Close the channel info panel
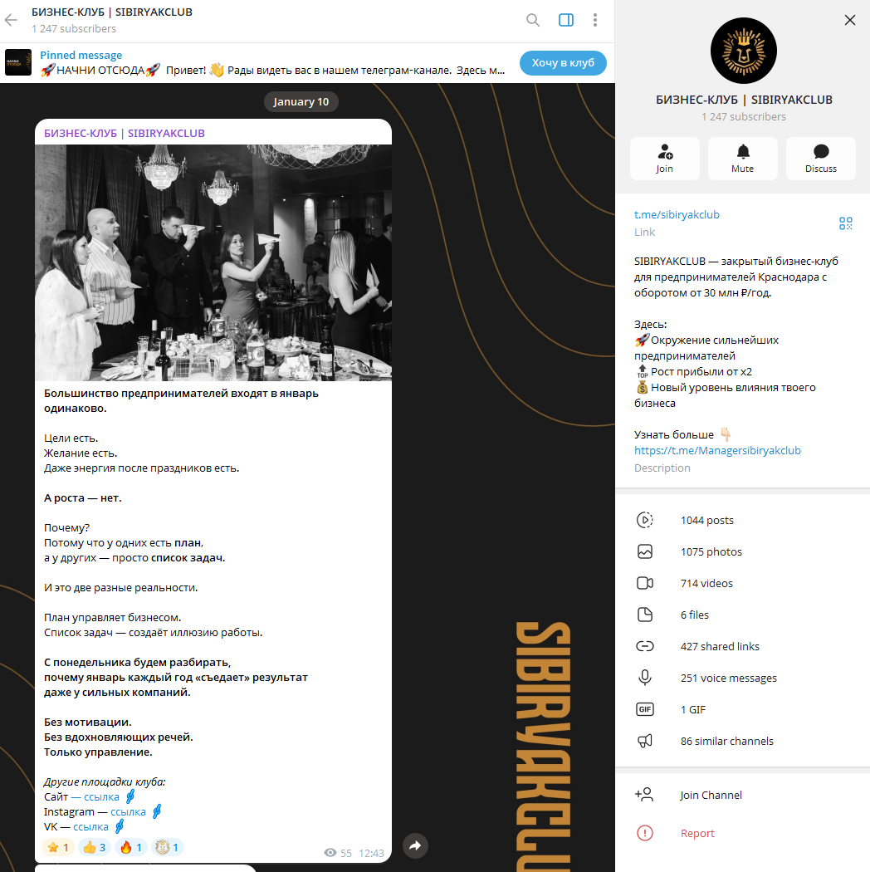870x872 pixels. point(850,20)
